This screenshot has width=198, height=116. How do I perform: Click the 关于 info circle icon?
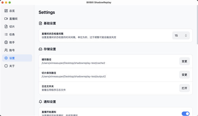click(x=6, y=66)
